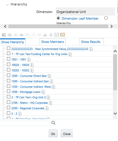
Task: Click the dark hierarchy tree icon with a flat base
Action: click(x=45, y=35)
